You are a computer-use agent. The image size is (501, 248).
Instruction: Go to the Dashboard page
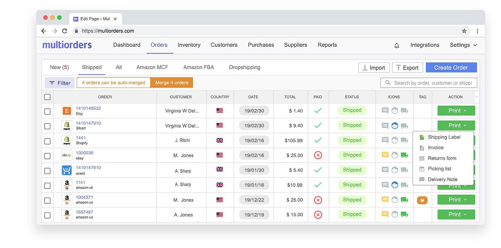pyautogui.click(x=127, y=45)
